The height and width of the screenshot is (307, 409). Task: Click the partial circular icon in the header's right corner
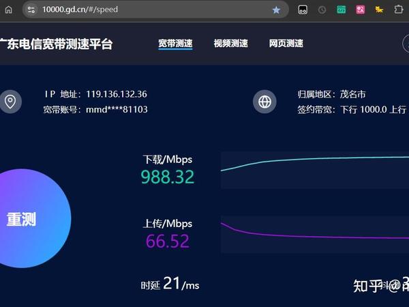tap(406, 44)
